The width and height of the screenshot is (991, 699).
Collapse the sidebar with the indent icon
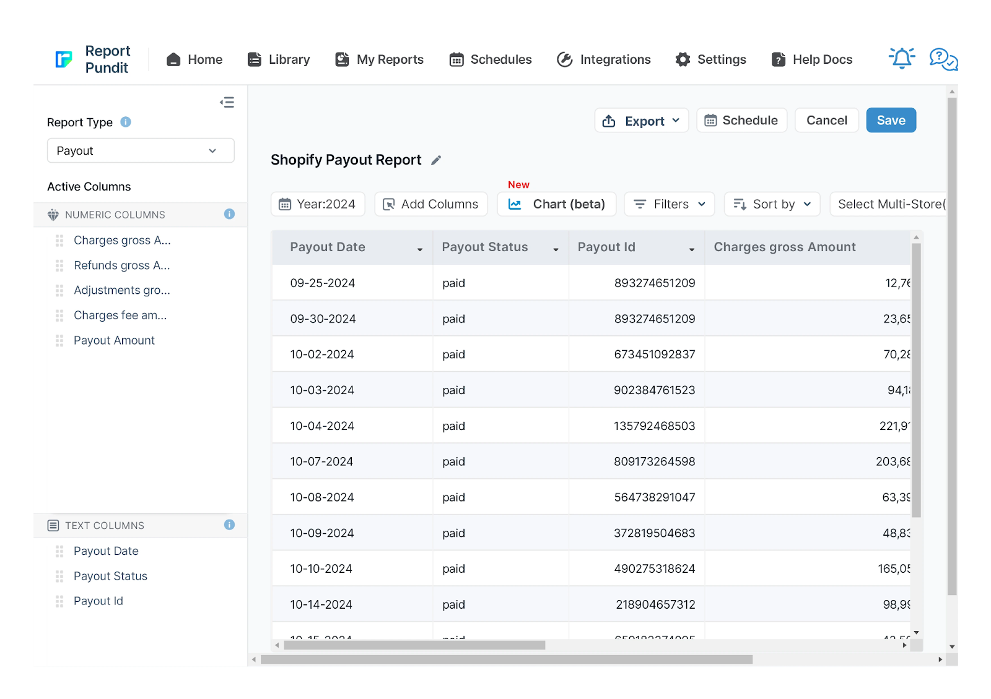point(227,102)
